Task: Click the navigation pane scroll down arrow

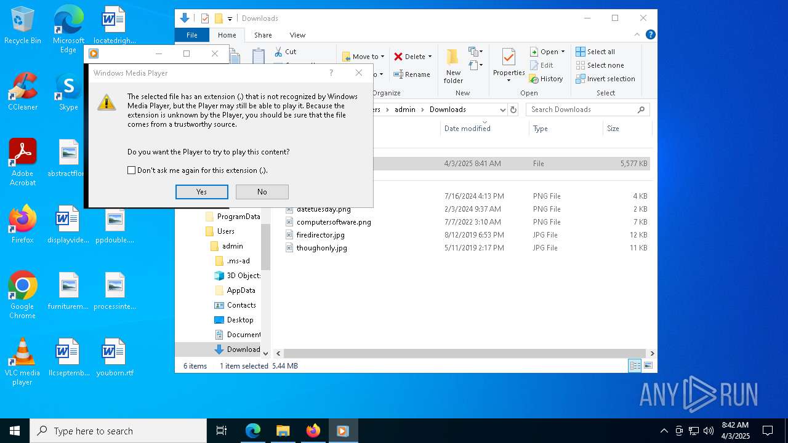Action: pos(266,353)
